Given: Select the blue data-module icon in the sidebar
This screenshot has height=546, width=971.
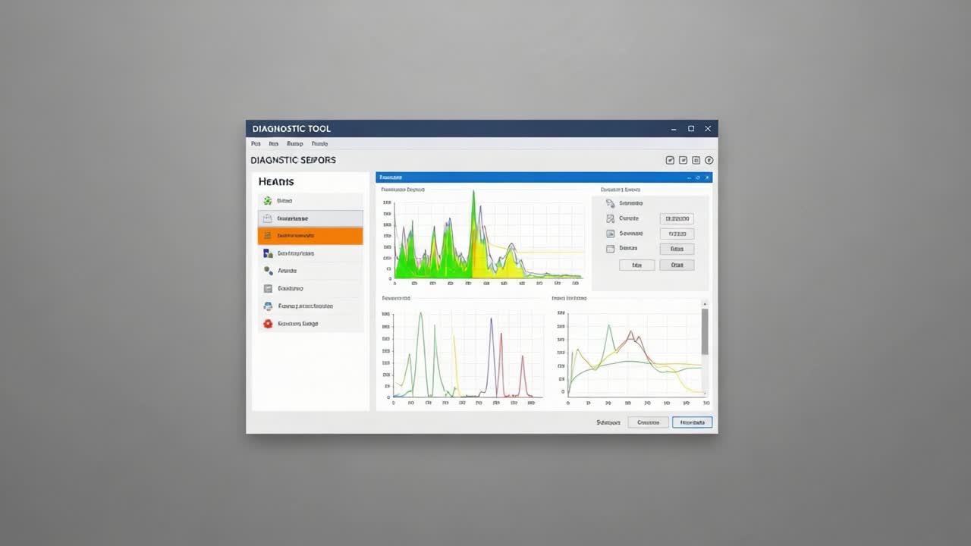Looking at the screenshot, I should [267, 253].
